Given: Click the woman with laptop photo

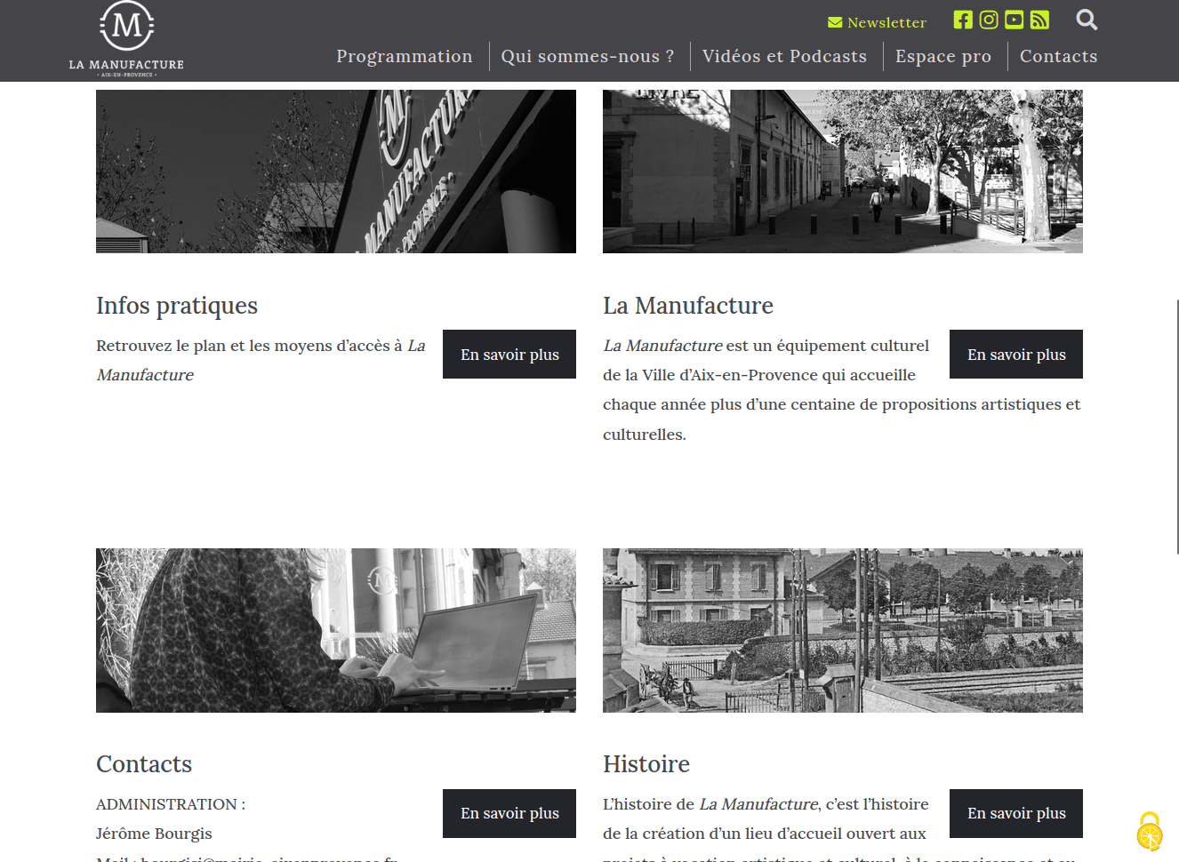Looking at the screenshot, I should tap(336, 630).
